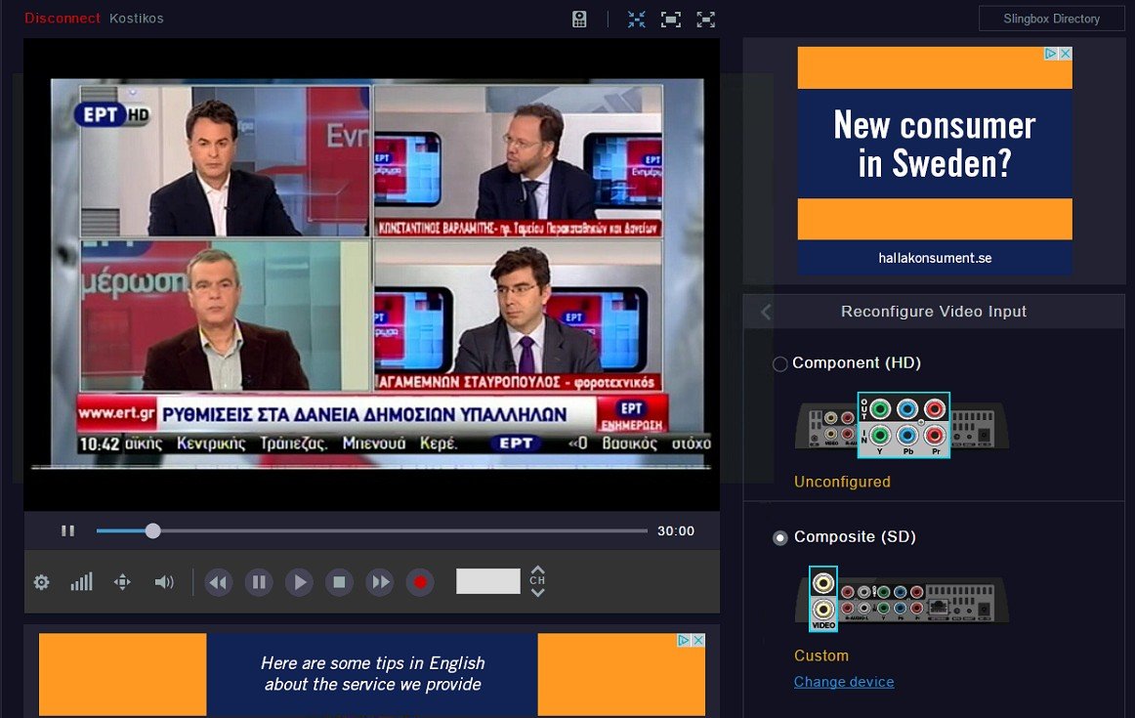Close the bottom banner ad

698,640
